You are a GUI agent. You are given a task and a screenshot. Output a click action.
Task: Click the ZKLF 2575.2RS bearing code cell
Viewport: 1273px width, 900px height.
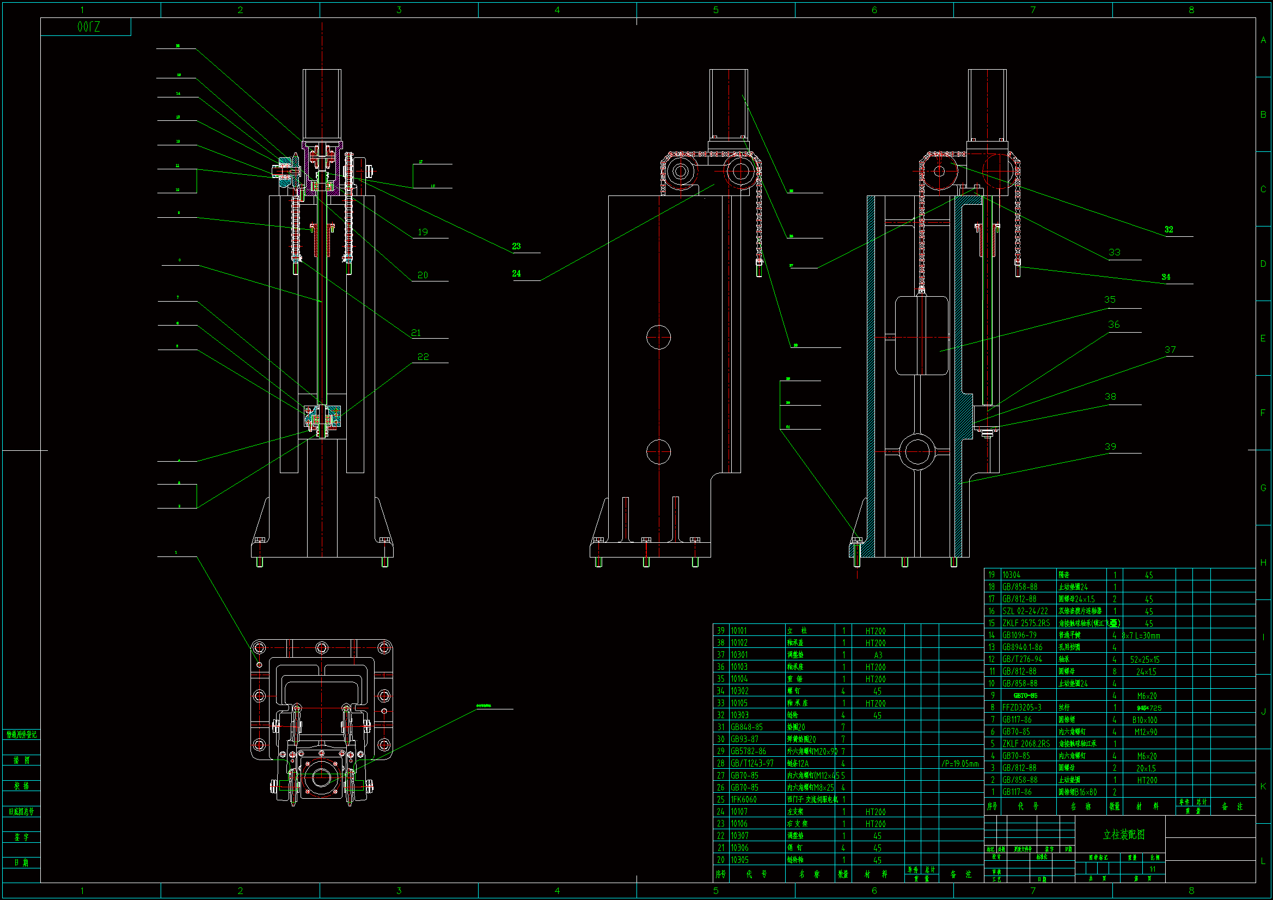pyautogui.click(x=1026, y=623)
